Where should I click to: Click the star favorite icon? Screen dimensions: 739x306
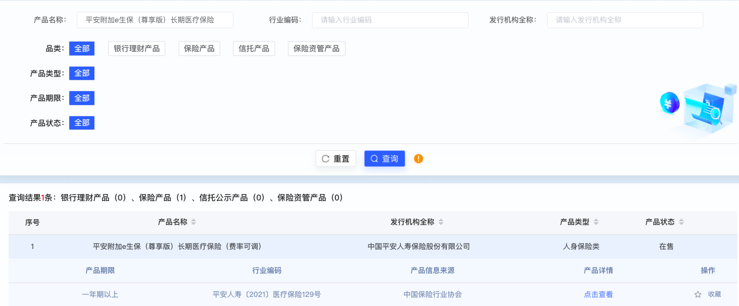tap(697, 294)
